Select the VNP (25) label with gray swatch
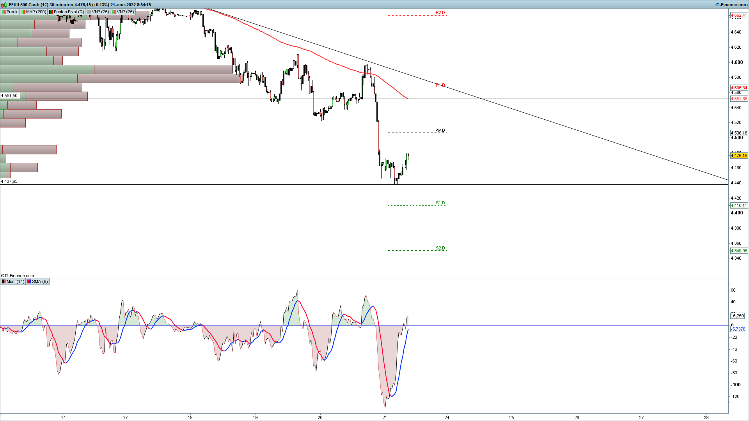Image resolution: width=749 pixels, height=421 pixels. 98,12
